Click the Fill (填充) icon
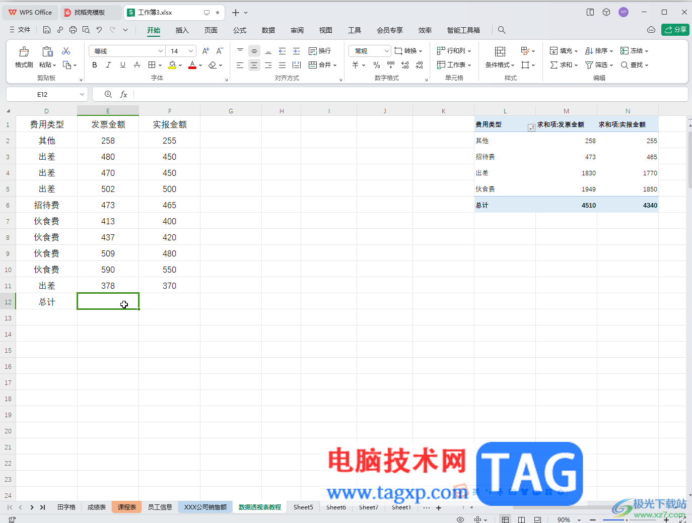The height and width of the screenshot is (523, 692). (554, 51)
